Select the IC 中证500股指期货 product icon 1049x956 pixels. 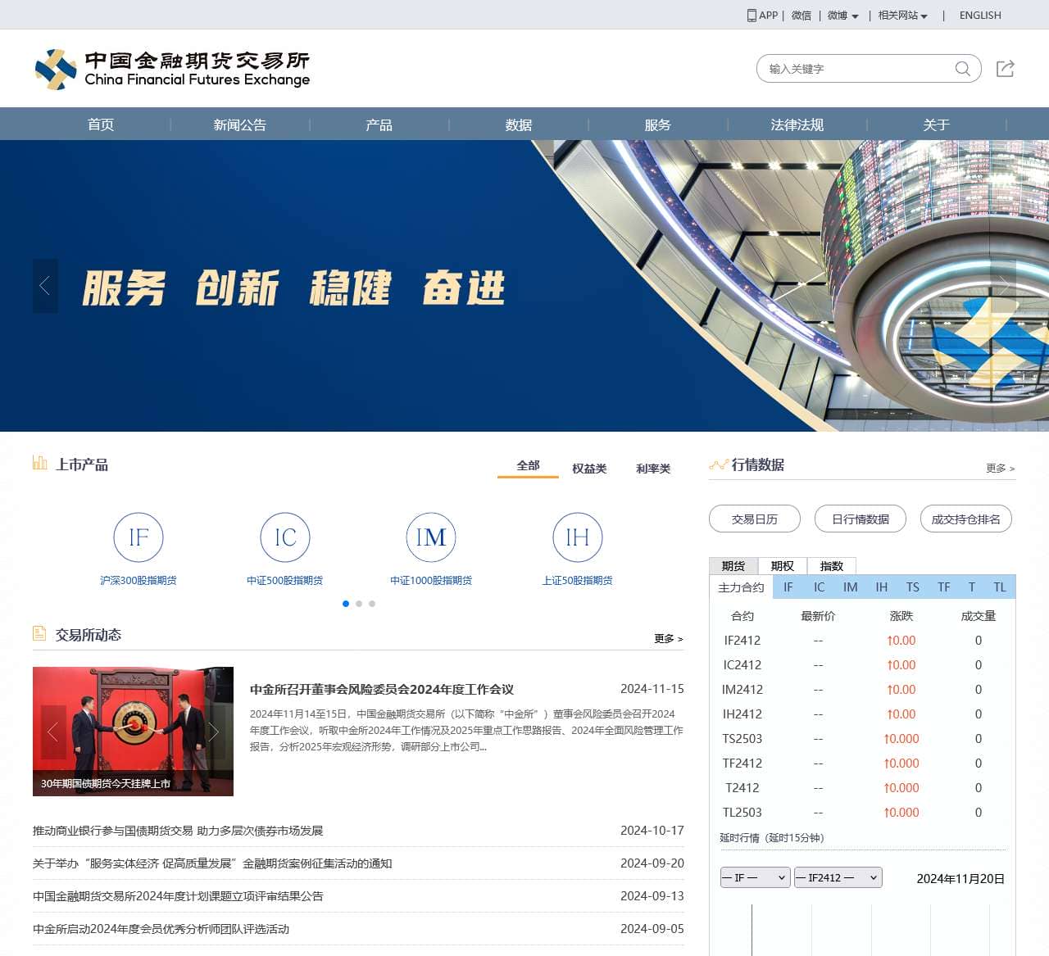coord(285,537)
